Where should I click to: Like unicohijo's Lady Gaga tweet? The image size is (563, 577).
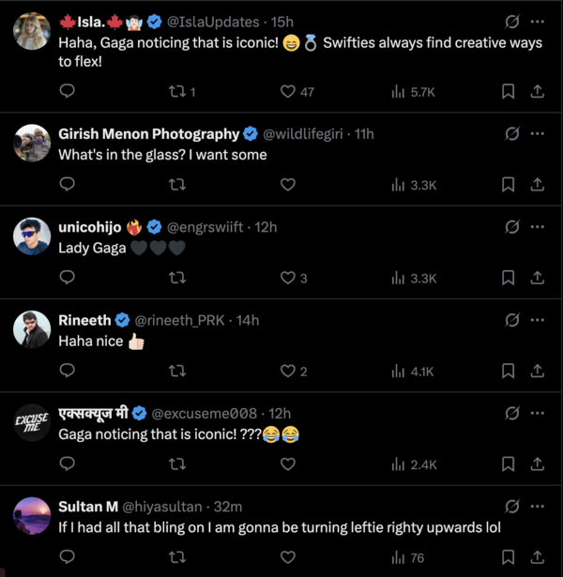pos(288,278)
